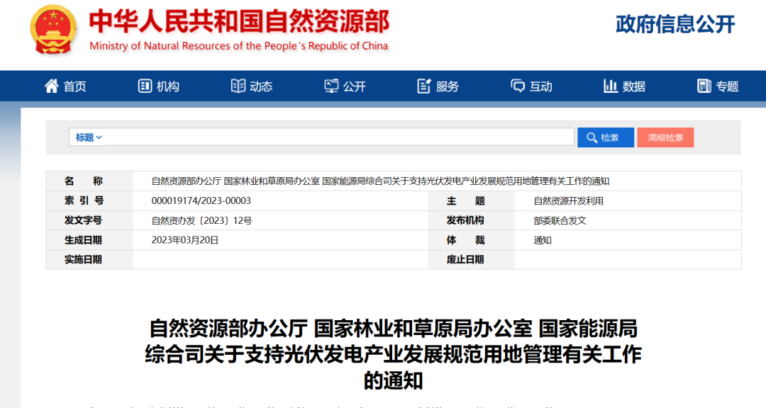The image size is (766, 408).
Task: Click the bar chart icon for 数据
Action: (x=611, y=86)
